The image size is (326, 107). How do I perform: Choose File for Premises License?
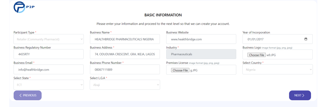coord(180,70)
